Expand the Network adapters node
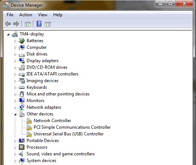Viewport: 196px width, 165px height. click(x=15, y=108)
